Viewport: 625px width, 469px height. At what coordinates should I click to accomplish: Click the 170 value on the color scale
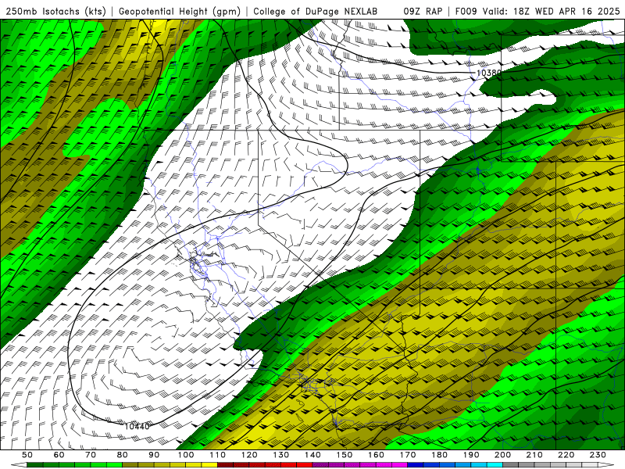(x=407, y=455)
